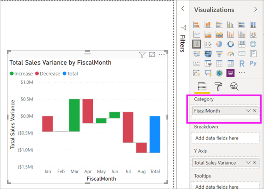
Task: Select the area chart visual
Action: point(208,35)
